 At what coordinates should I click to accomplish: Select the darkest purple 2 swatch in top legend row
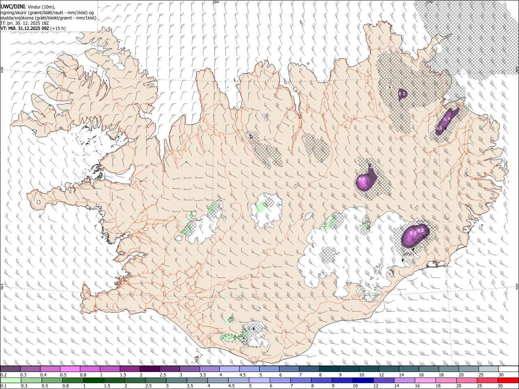click(x=149, y=369)
